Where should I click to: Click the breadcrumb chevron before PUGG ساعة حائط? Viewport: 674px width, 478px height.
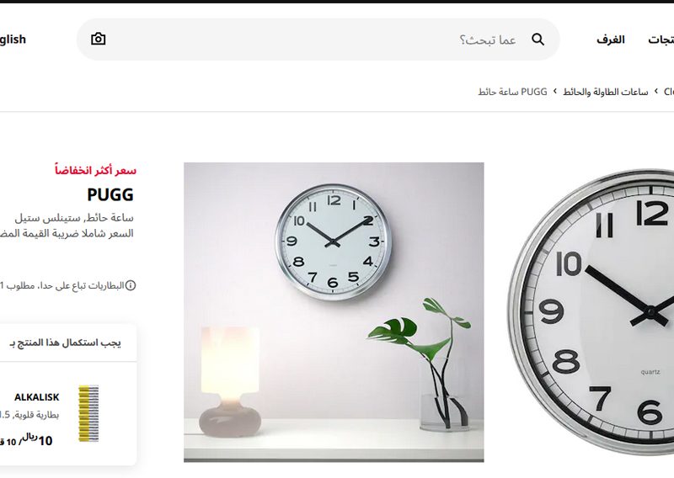555,92
